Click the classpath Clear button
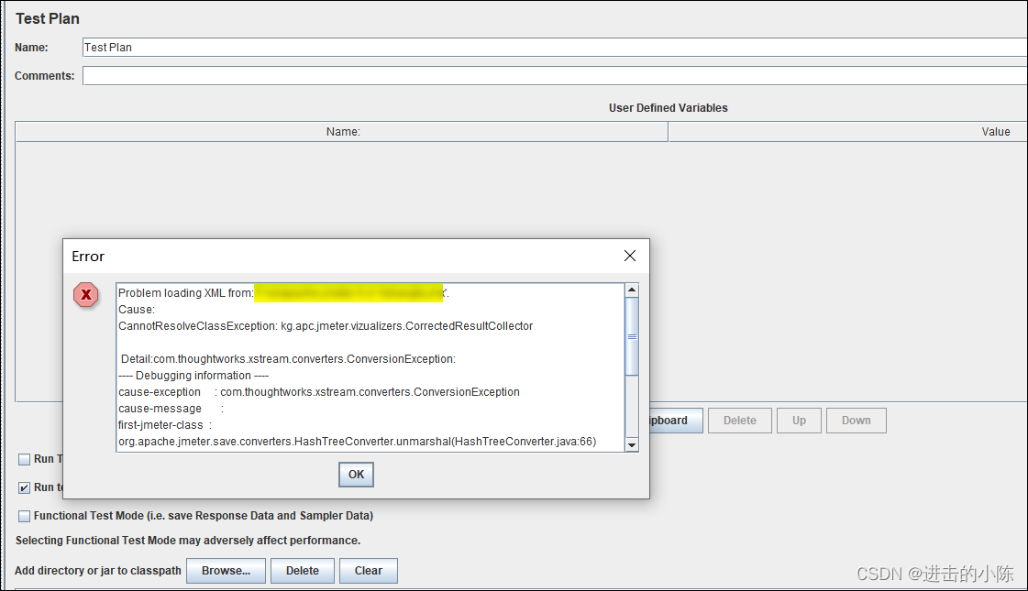 [x=369, y=571]
